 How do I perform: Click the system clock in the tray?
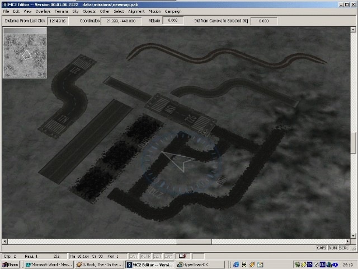347,265
